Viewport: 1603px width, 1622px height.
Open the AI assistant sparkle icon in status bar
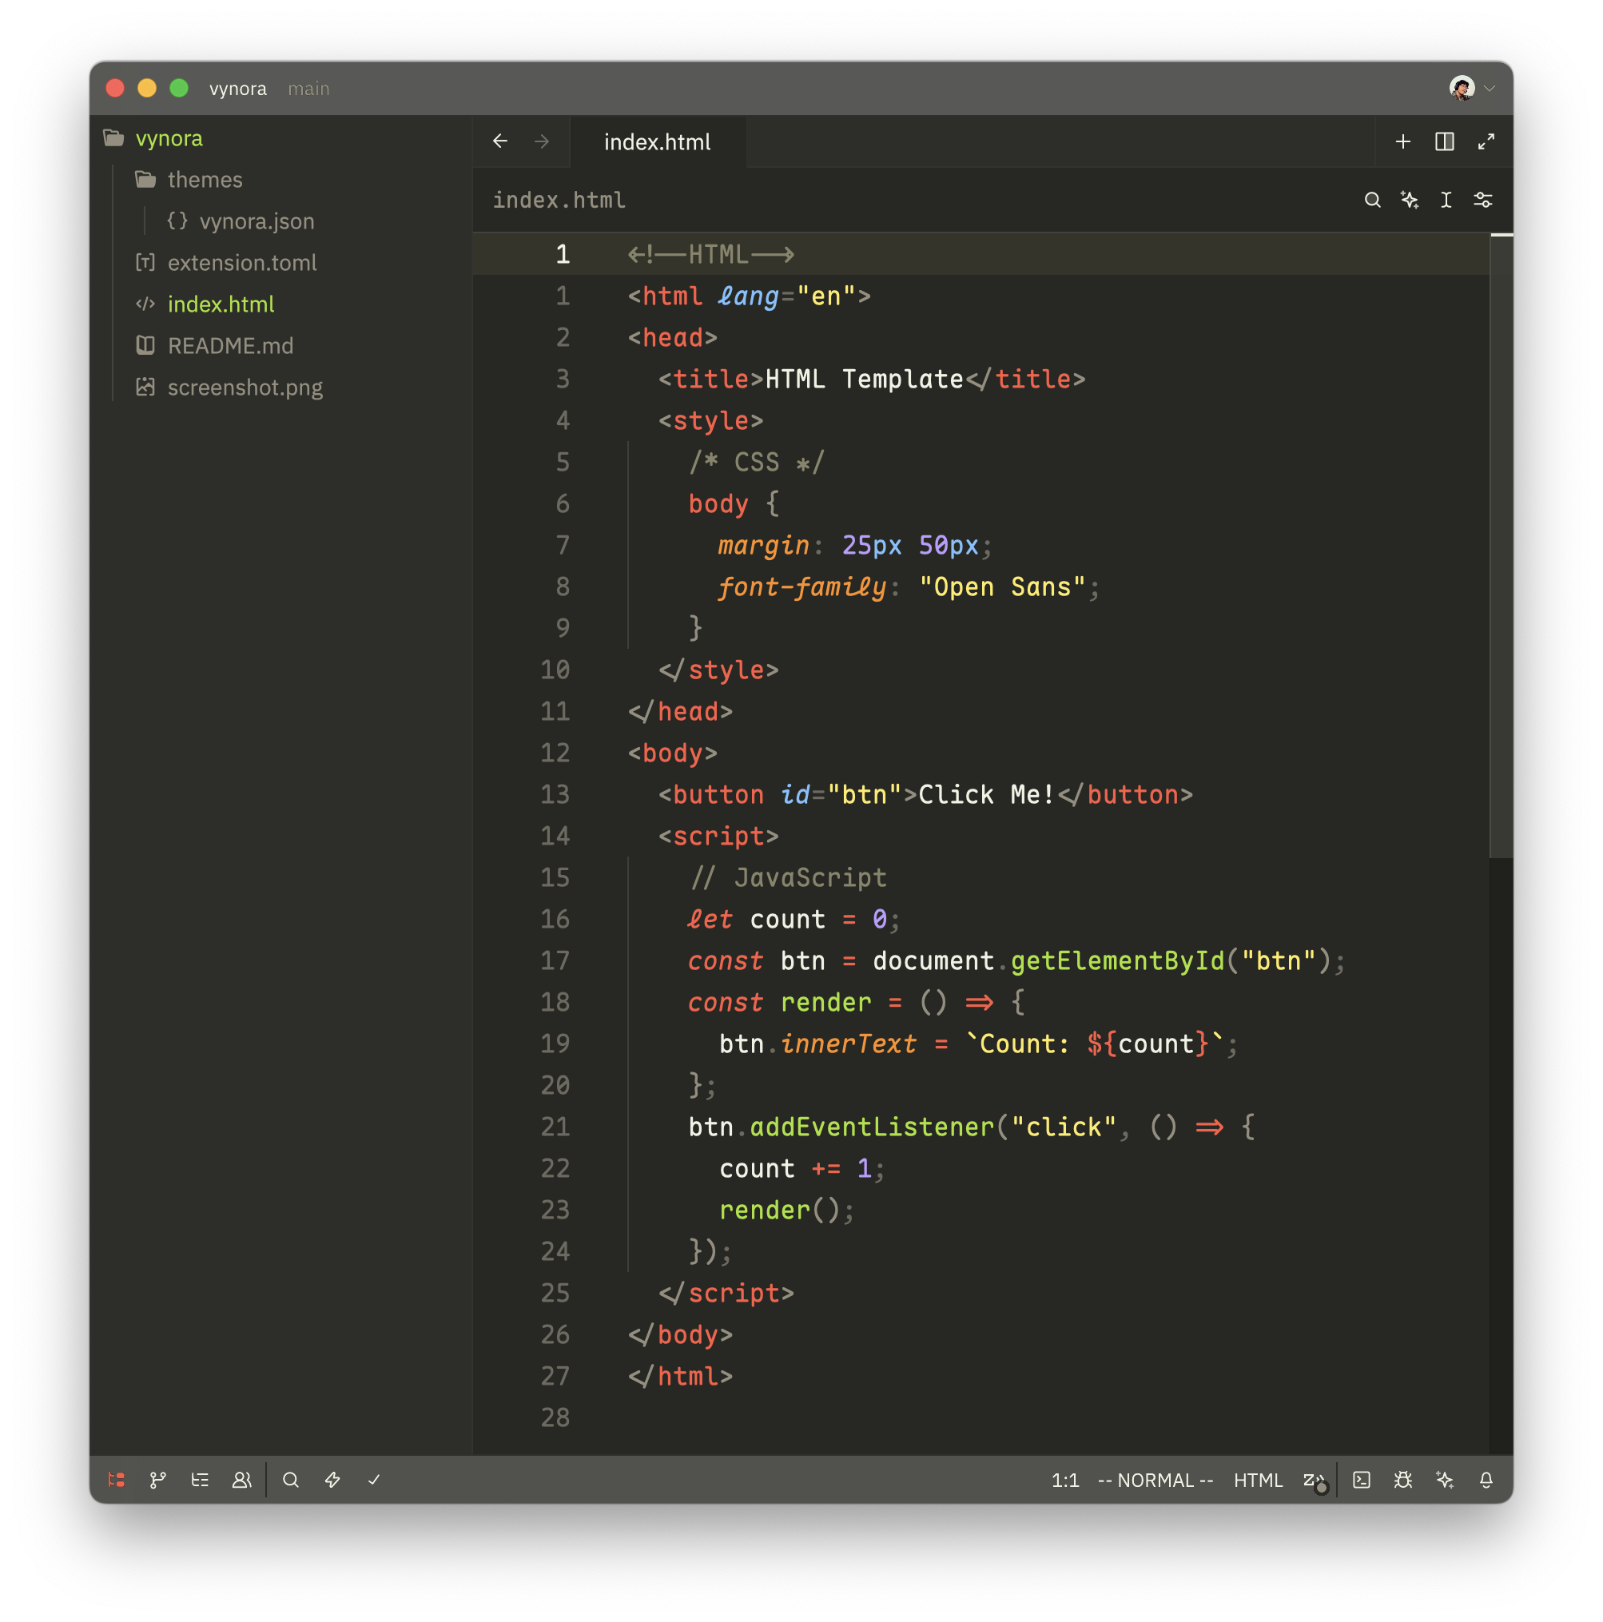tap(1444, 1480)
